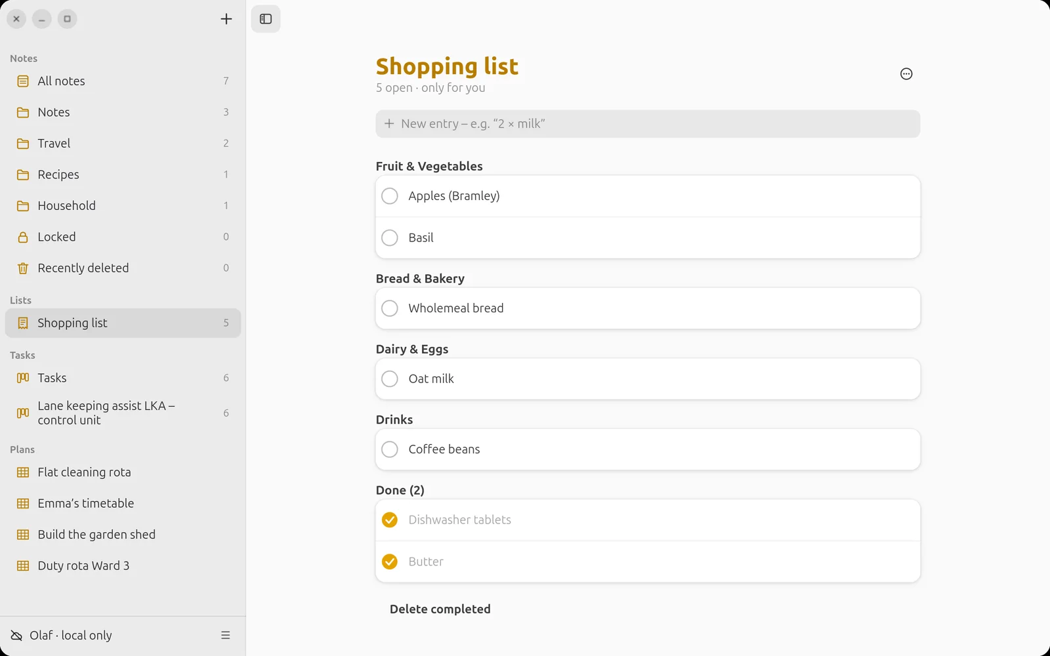Click the Olaf · local only account label
1050x656 pixels.
(71, 635)
